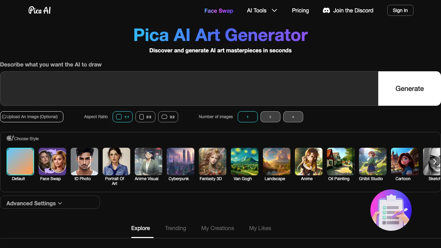This screenshot has width=441, height=248.
Task: Select the Ghibli Studio style
Action: point(372,161)
